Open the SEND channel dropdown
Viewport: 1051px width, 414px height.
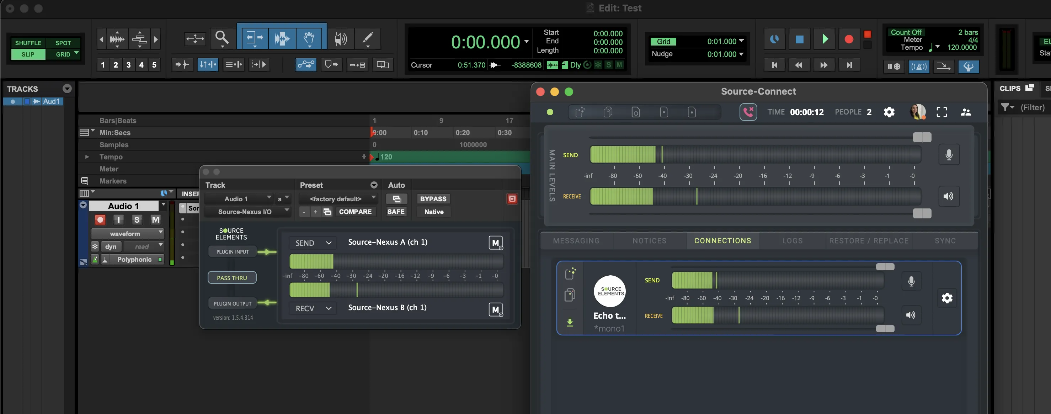pos(313,243)
